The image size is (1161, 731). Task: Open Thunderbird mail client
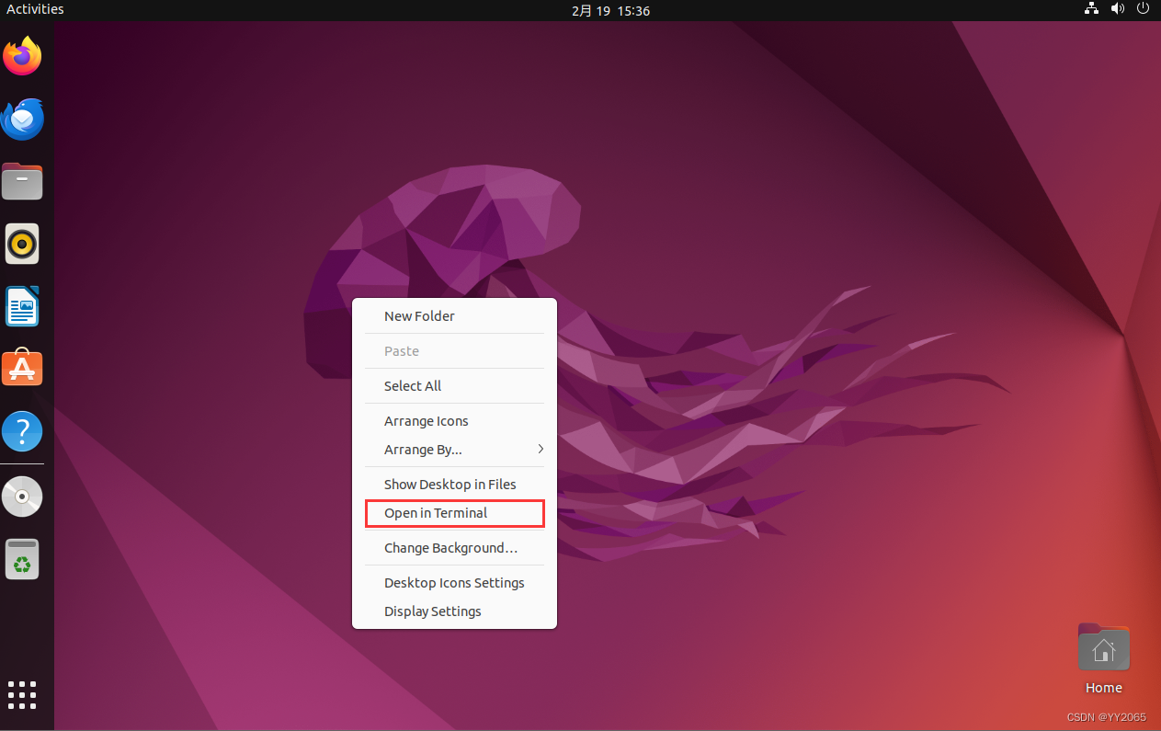[22, 120]
